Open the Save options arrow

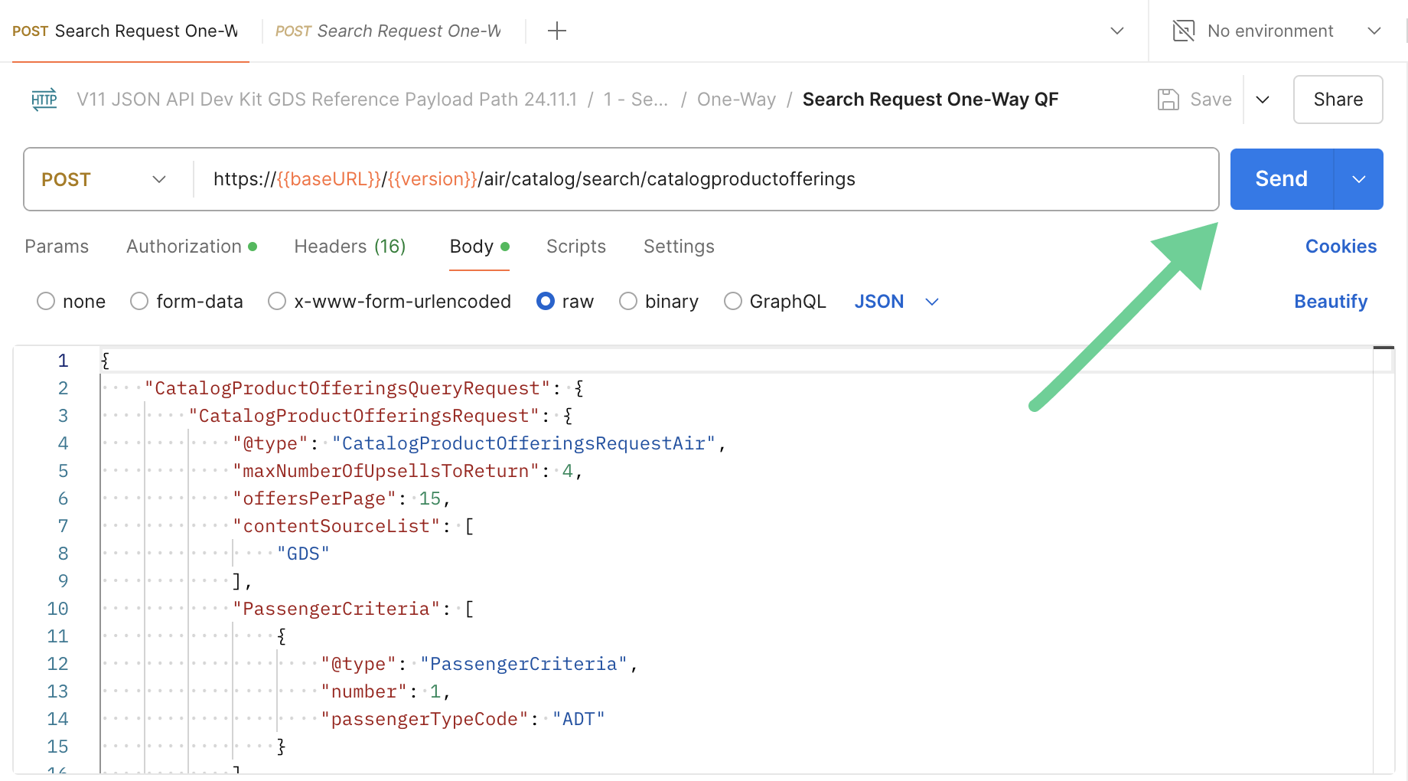(1263, 100)
